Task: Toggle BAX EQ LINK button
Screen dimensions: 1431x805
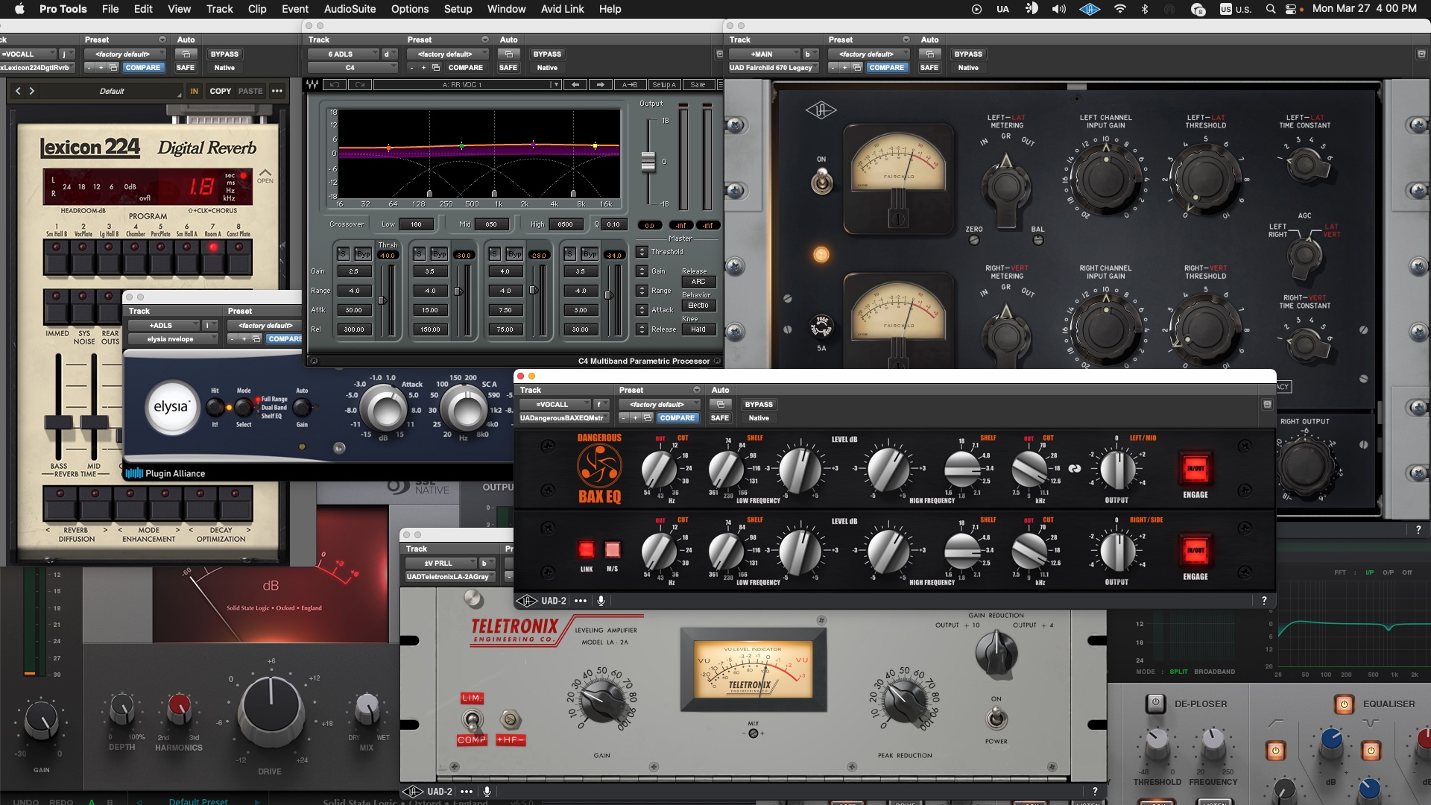Action: [x=587, y=550]
